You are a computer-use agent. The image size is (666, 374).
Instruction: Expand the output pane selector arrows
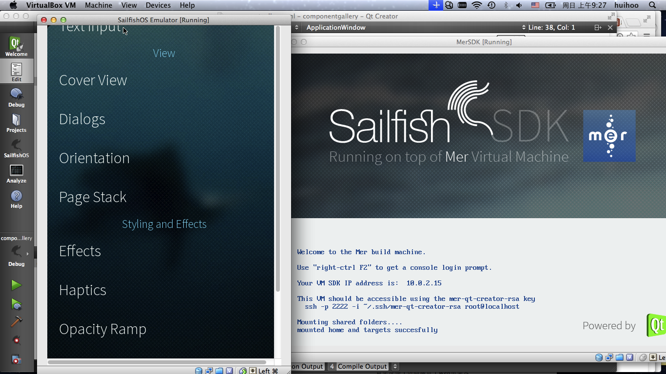395,367
